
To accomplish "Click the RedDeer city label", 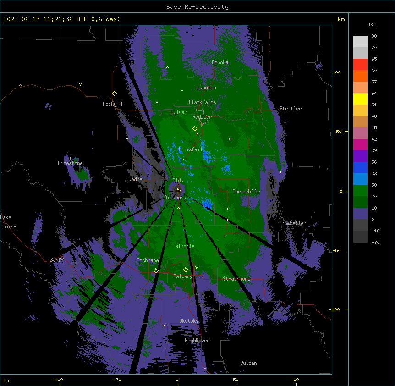I will (x=202, y=117).
